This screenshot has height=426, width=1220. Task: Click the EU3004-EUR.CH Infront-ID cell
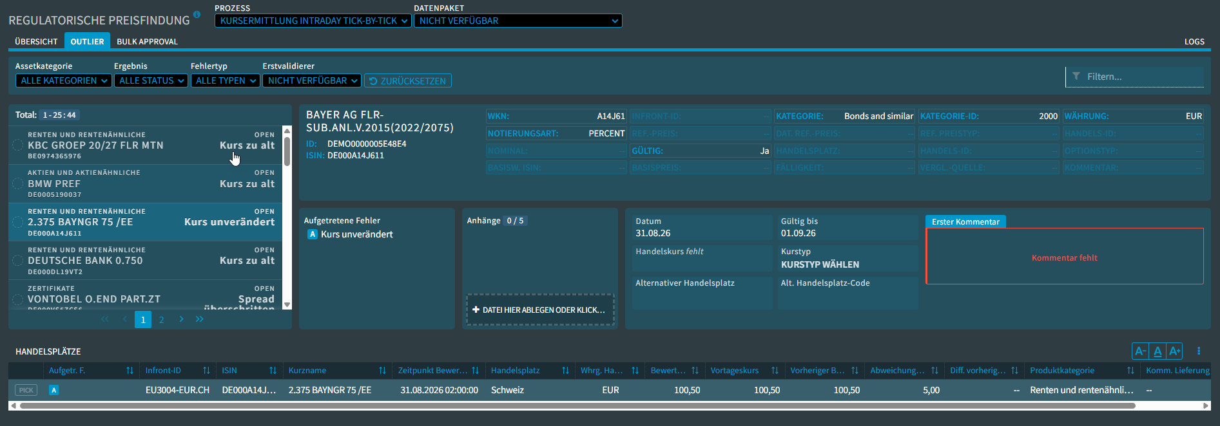coord(177,390)
